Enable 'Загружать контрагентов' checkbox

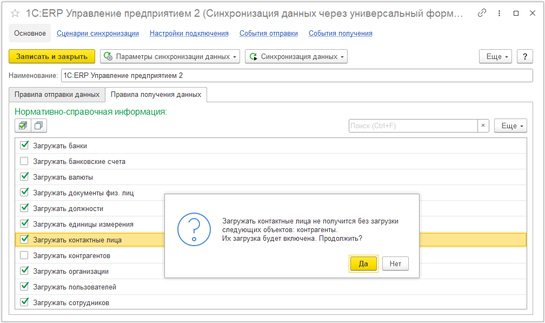24,255
